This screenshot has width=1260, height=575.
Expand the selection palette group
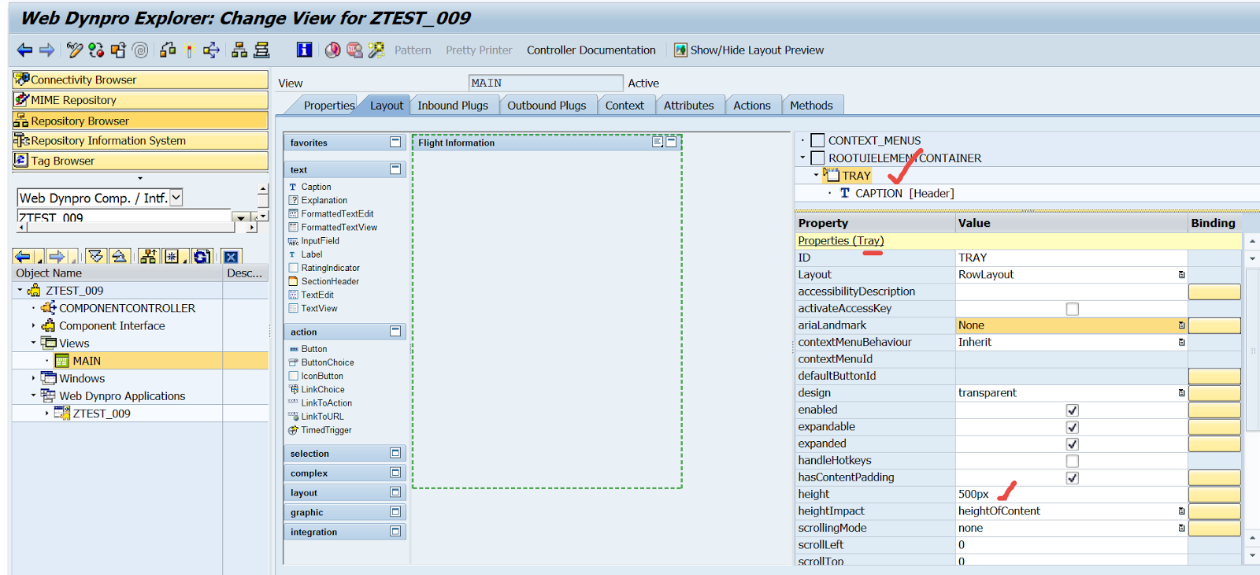click(x=395, y=454)
